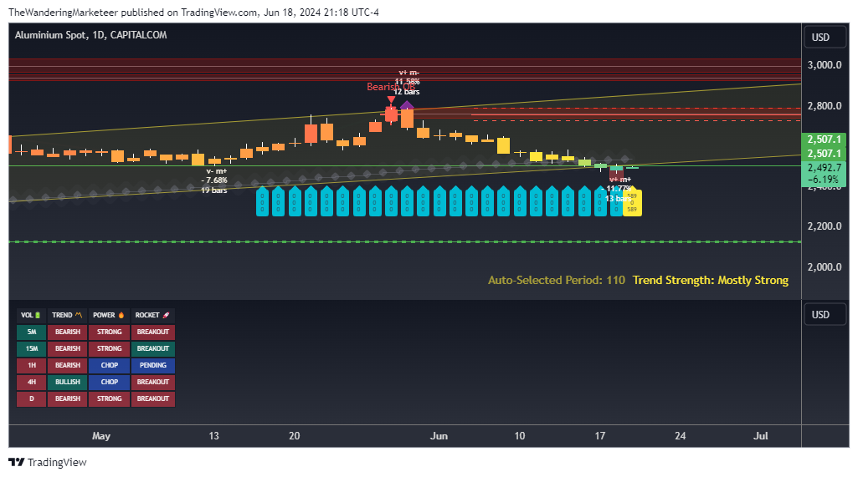Click the ROCKET column header
The height and width of the screenshot is (477, 858).
tap(152, 315)
